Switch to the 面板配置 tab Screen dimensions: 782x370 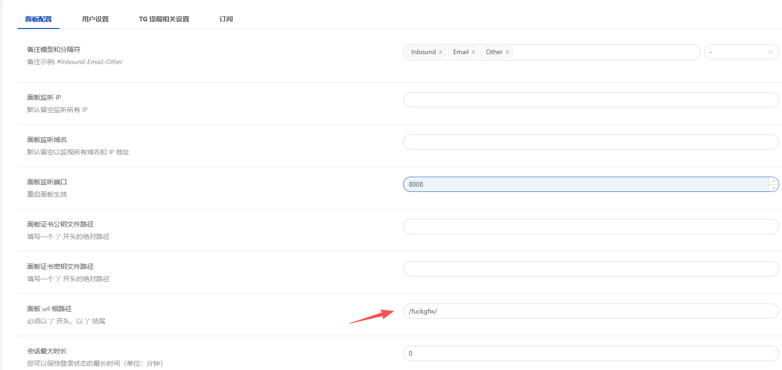click(x=38, y=19)
